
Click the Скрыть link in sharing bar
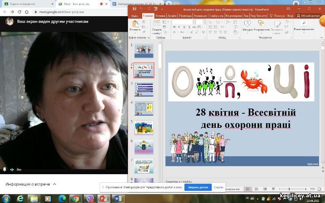point(219,187)
